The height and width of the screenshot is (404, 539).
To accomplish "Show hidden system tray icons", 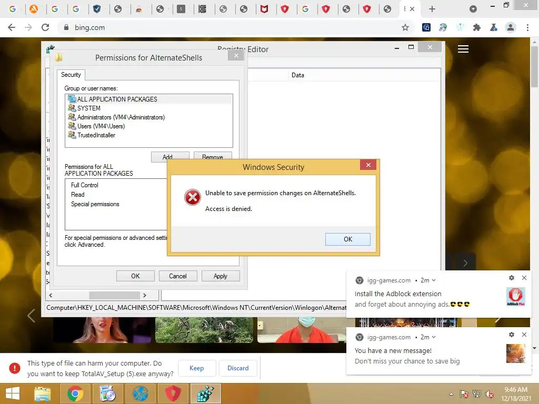I will (x=451, y=394).
